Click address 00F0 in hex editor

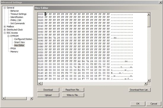pyautogui.click(x=41, y=58)
